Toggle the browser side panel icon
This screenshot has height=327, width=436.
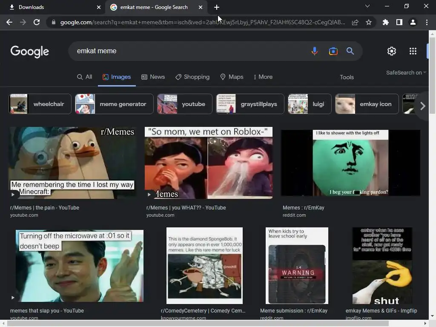(399, 22)
